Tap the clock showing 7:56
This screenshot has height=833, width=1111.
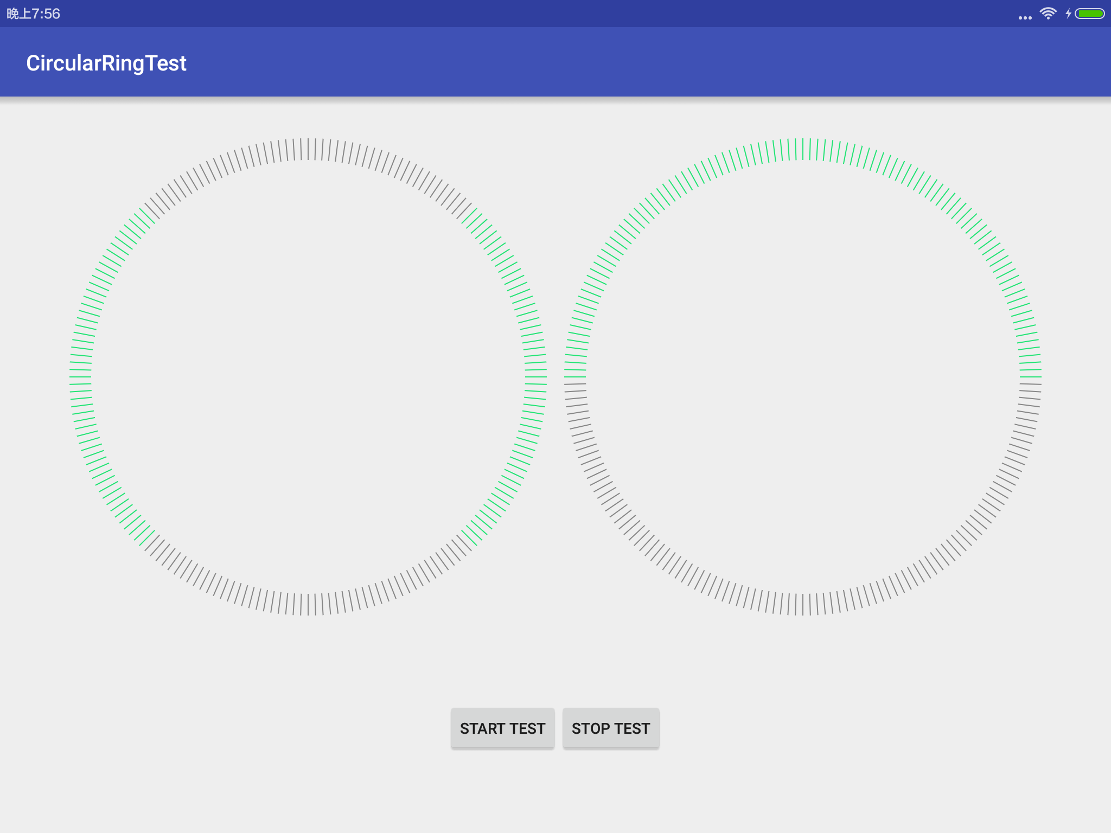34,14
